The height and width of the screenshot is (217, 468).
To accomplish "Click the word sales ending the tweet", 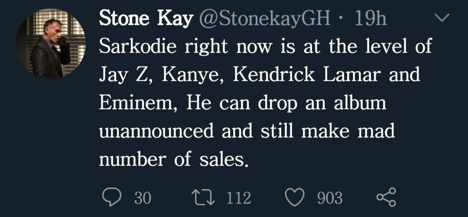I will click(x=226, y=160).
